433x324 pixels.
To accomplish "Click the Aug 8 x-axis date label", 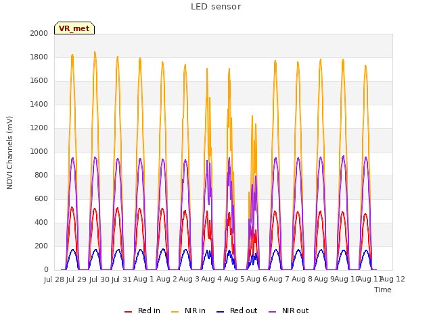I will click(x=302, y=279).
